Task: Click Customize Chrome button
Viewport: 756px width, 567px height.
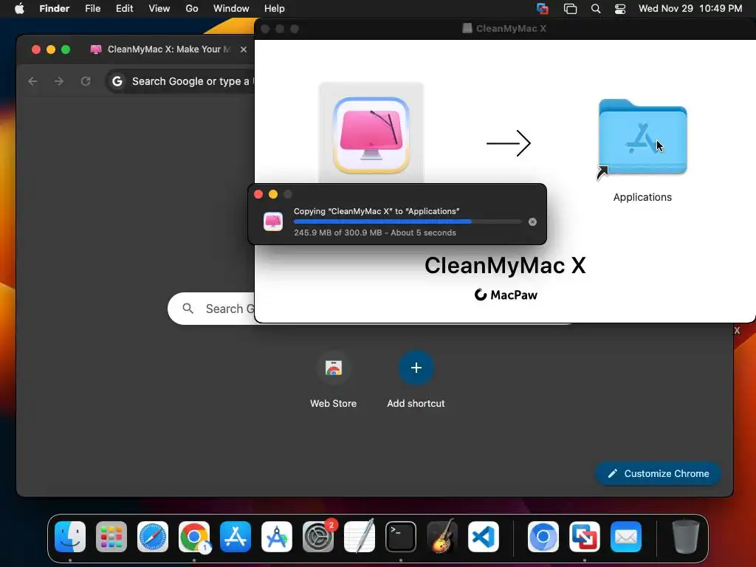Action: (658, 473)
